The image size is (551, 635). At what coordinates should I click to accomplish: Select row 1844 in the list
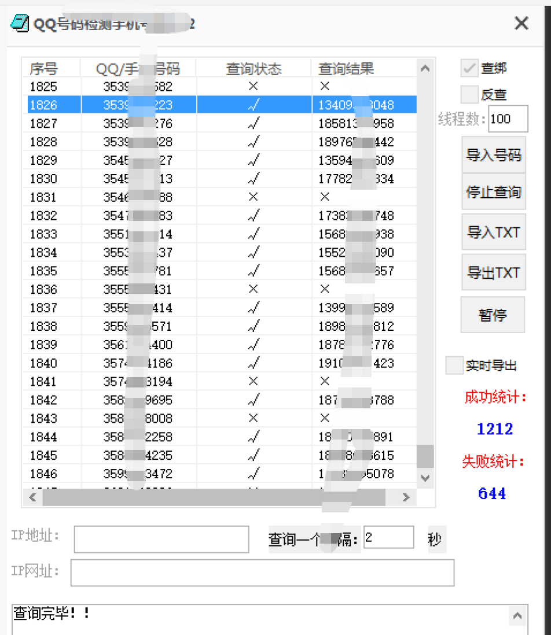[x=220, y=437]
